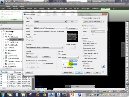Toggle POLAR in the status bar
Screen dimensions: 129x97
pyautogui.click(x=38, y=91)
